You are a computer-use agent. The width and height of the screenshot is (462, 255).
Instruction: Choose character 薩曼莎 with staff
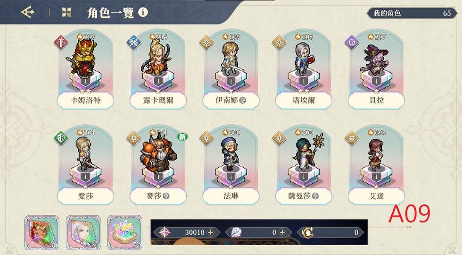(304, 165)
